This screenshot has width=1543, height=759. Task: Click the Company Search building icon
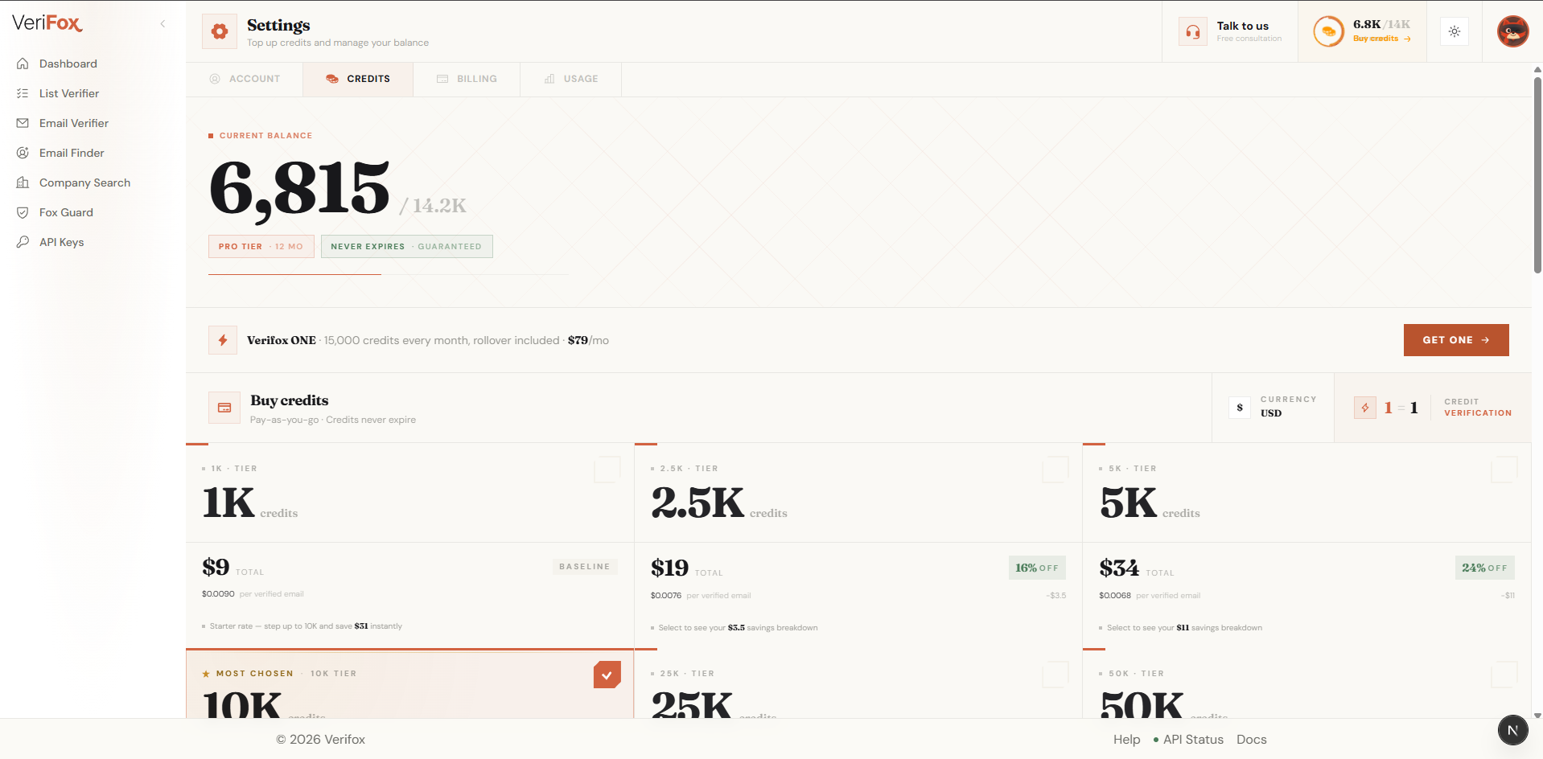(23, 183)
